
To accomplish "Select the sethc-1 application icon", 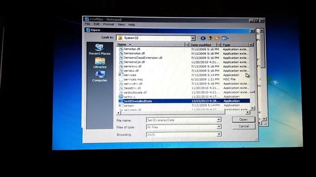I will point(121,97).
